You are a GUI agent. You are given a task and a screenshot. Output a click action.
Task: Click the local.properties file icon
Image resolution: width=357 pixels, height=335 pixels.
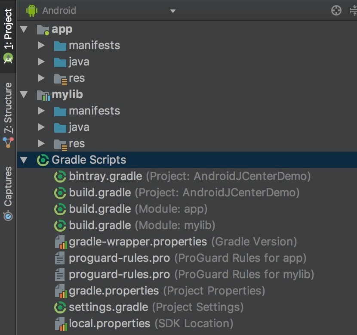[x=60, y=324]
